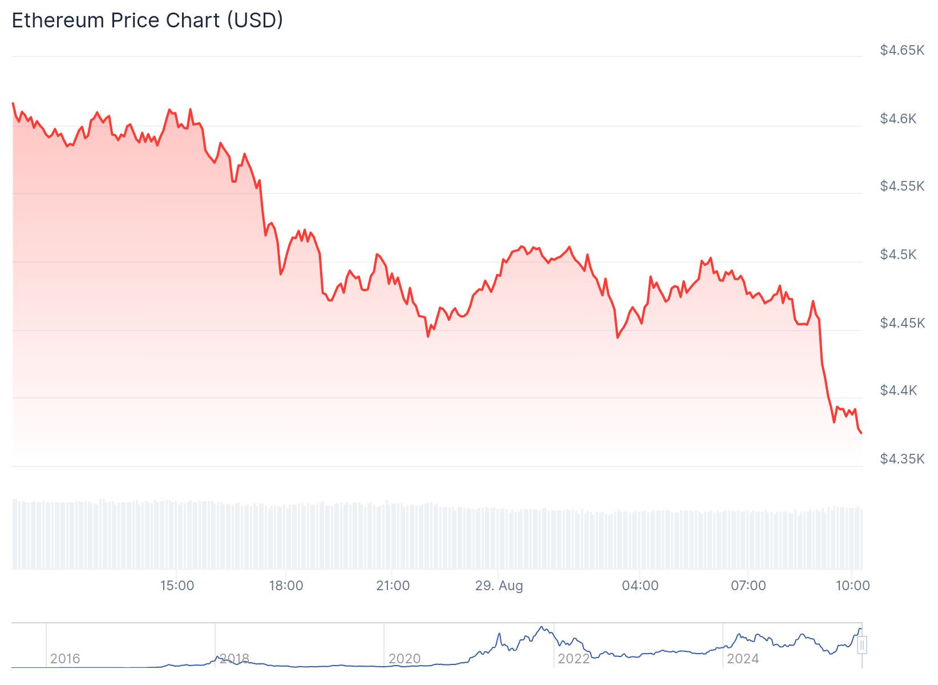Click the Ethereum Price Chart (USD) title
The width and height of the screenshot is (938, 685).
[147, 21]
